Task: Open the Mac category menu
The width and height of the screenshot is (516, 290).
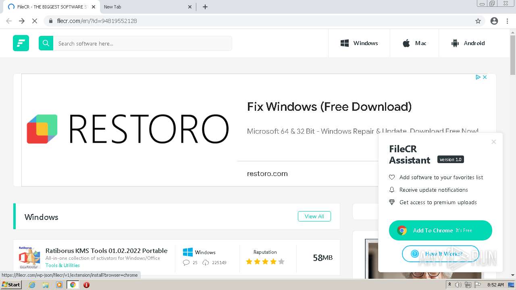Action: click(414, 43)
